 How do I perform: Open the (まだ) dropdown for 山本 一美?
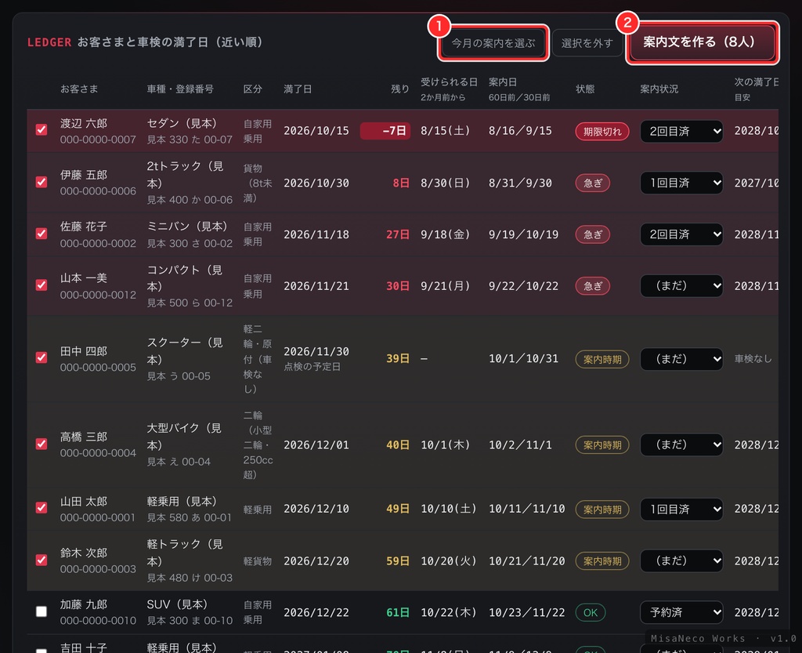(x=681, y=286)
